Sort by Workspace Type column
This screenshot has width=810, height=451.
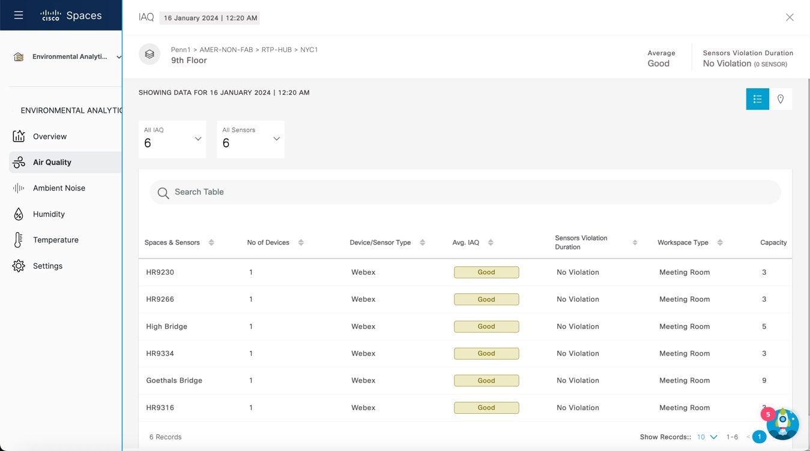point(720,242)
